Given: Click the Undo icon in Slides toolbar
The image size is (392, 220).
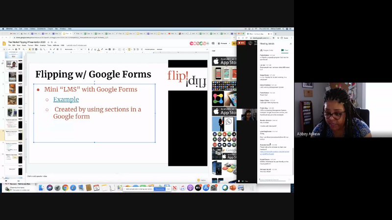Looking at the screenshot, I should pos(9,49).
